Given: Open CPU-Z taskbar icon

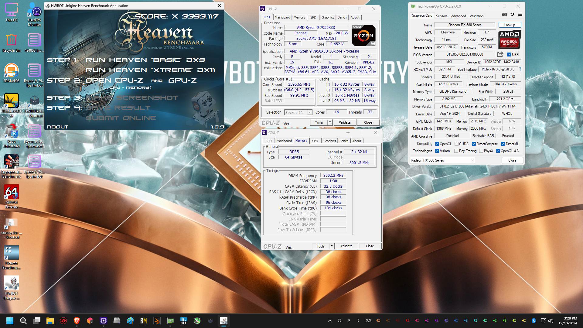Looking at the screenshot, I should point(104,321).
